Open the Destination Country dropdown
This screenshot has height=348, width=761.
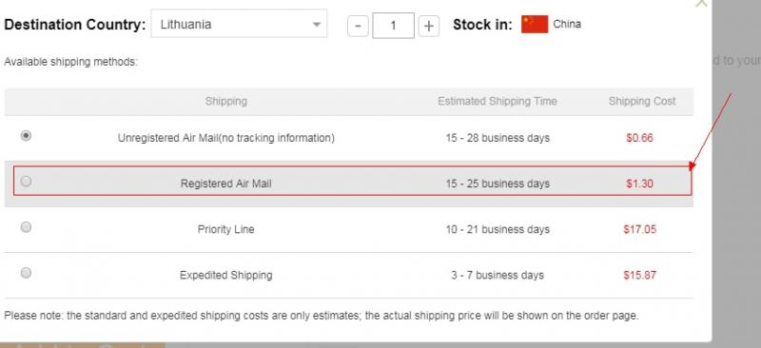[x=239, y=24]
